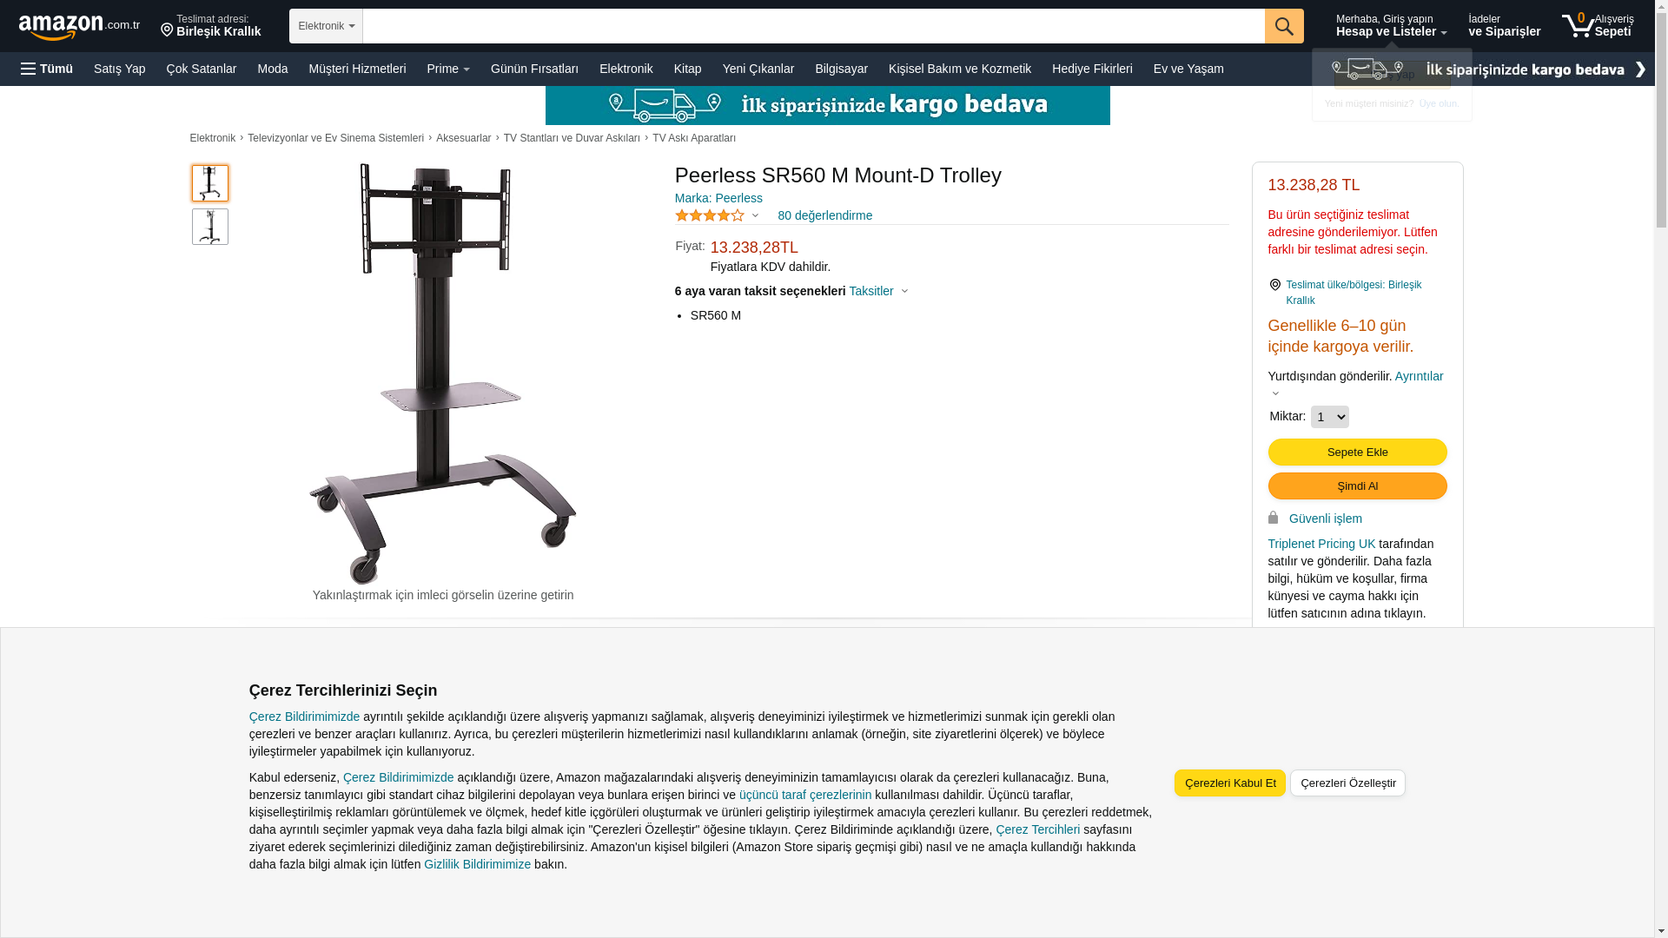Click the Sepete Ekle button
The image size is (1668, 938).
(1357, 452)
